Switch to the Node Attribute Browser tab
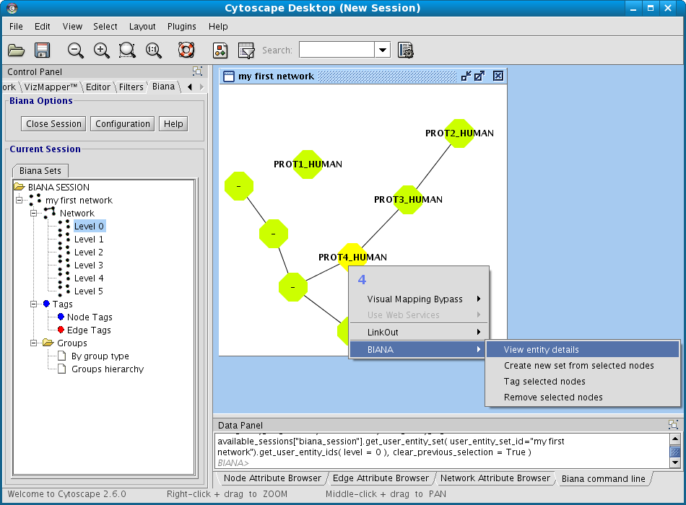Image resolution: width=686 pixels, height=505 pixels. coord(272,478)
